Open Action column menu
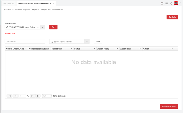The image size is (183, 113). 172,49
